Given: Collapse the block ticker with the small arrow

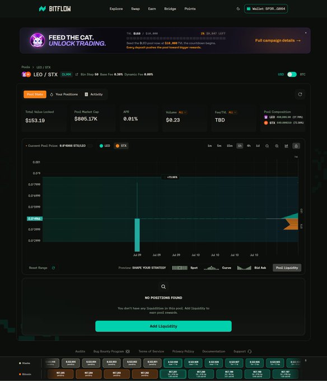Looking at the screenshot, I should pyautogui.click(x=306, y=360).
